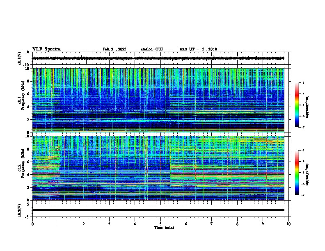
Task: Click the ch.3(V) axis "5" tick label
Action: click(x=28, y=204)
